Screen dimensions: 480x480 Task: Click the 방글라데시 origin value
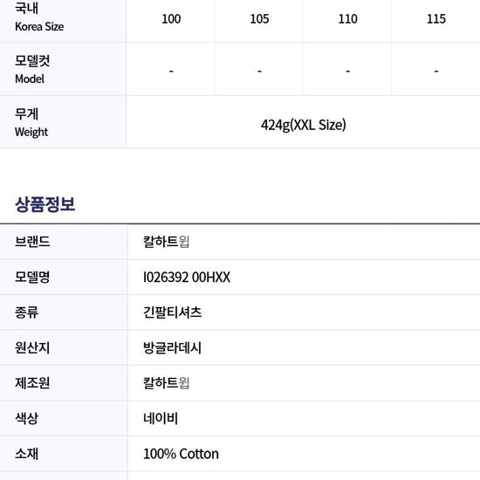click(172, 347)
